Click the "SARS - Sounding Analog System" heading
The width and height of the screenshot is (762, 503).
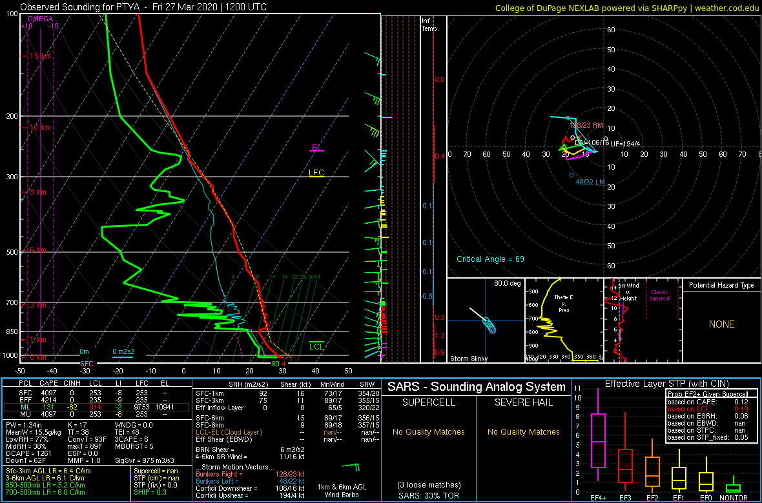tap(477, 387)
